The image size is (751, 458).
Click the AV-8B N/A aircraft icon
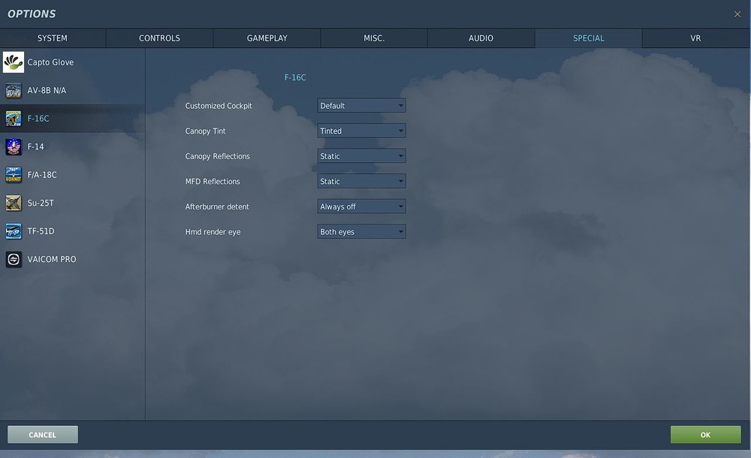(x=14, y=91)
